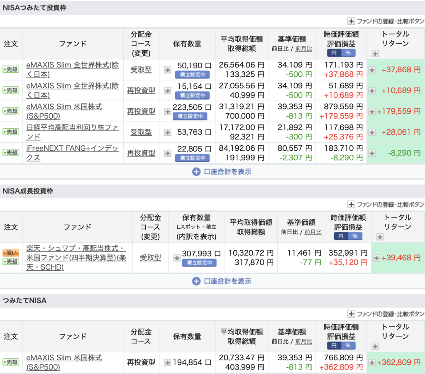Image resolution: width=425 pixels, height=374 pixels.
Task: Click plus icon under トータルリターン in NISA成長投資枠 header
Action: 380,237
